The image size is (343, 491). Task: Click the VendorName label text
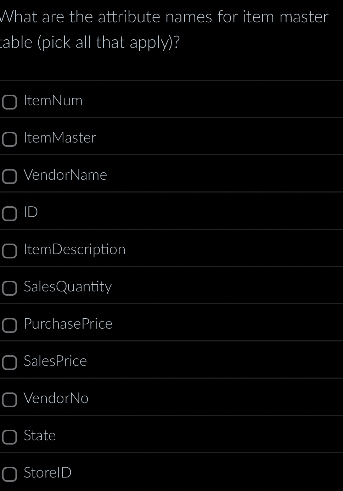pyautogui.click(x=66, y=175)
